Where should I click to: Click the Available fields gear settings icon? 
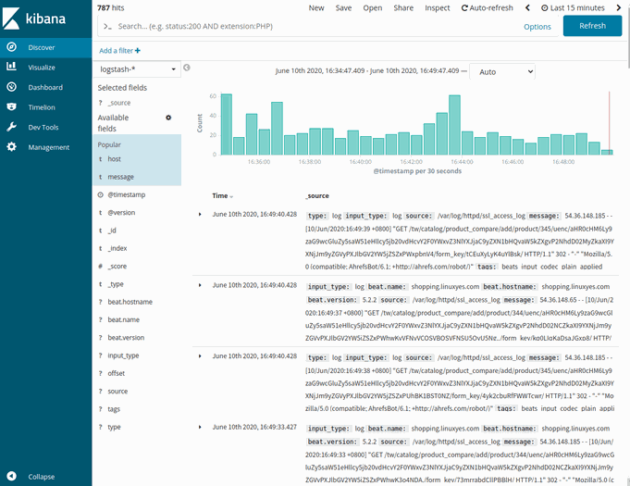[x=168, y=118]
